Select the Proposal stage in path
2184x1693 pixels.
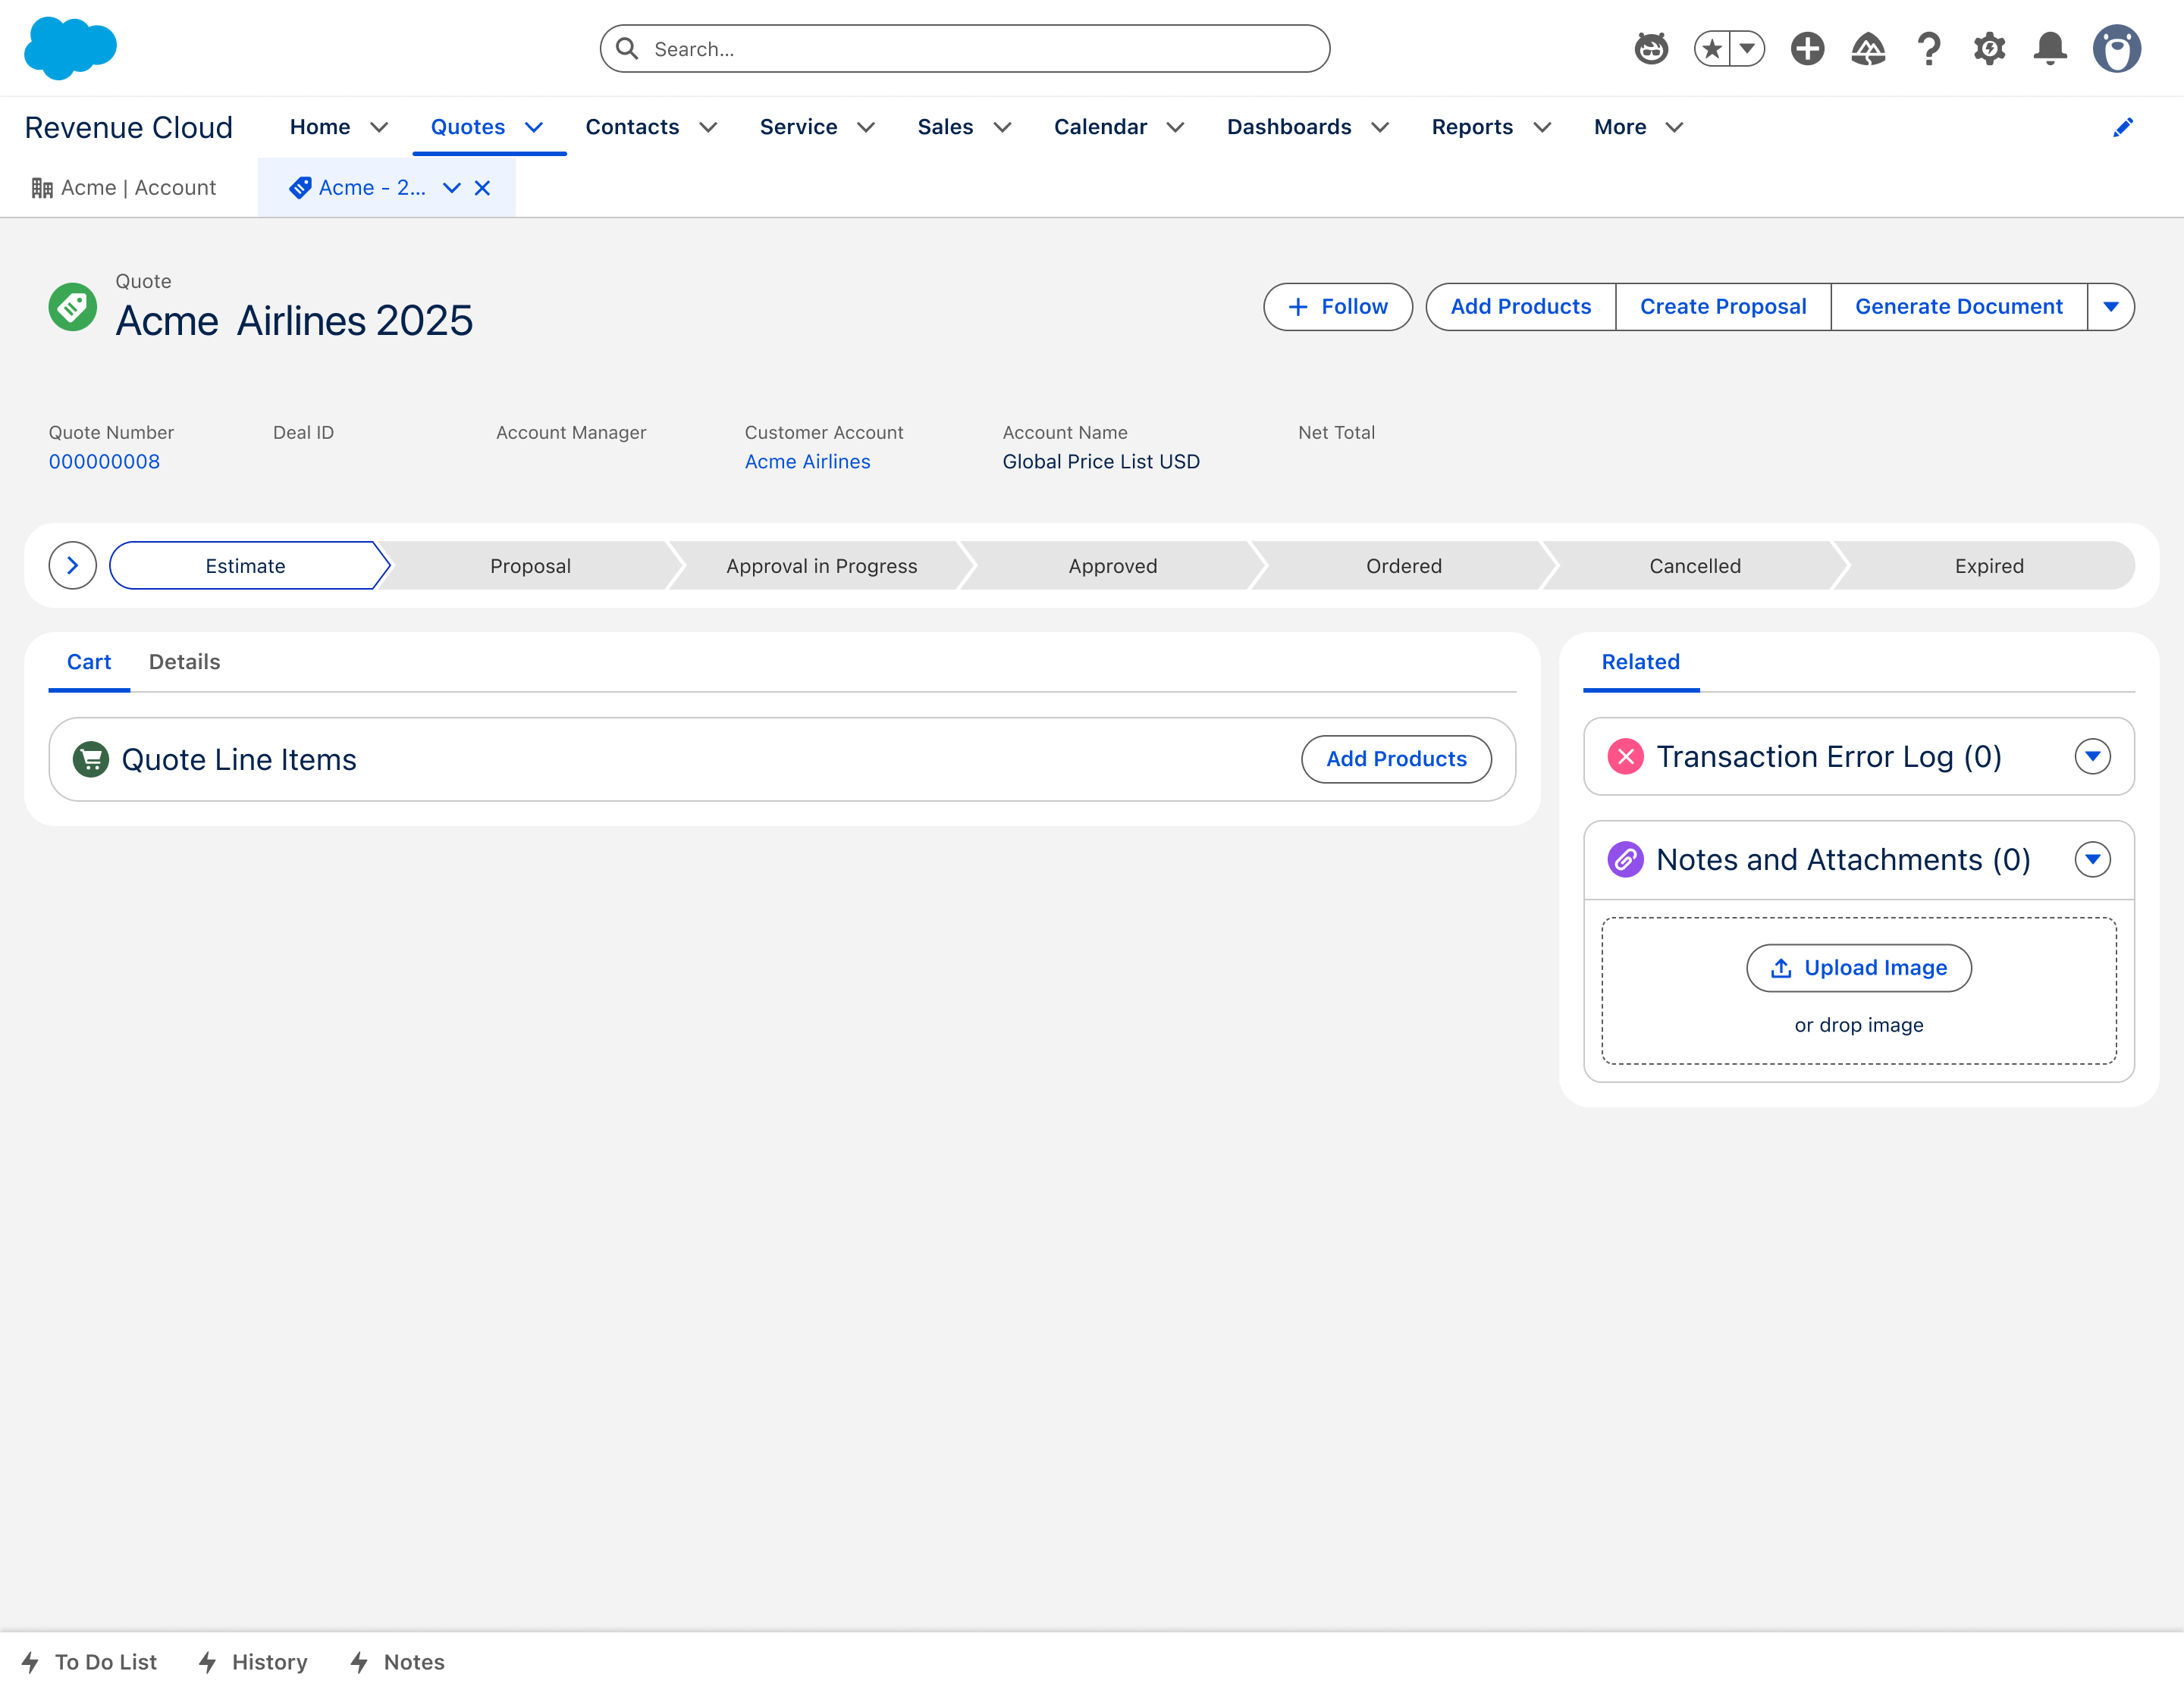pos(530,565)
